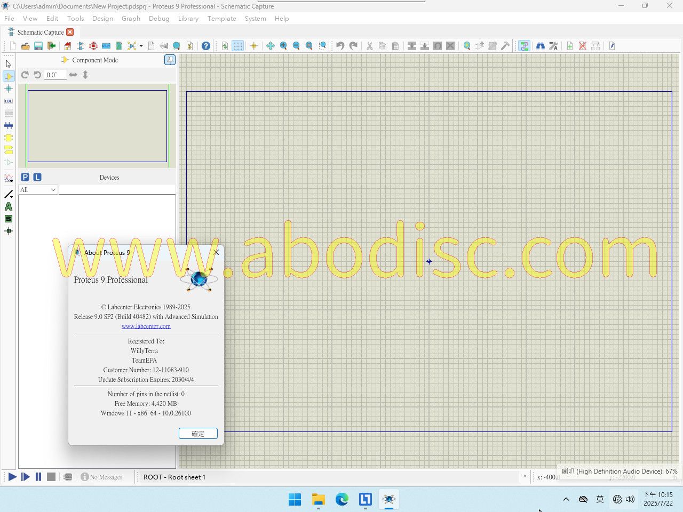Select Subcircuit Mode yellow block icon
The height and width of the screenshot is (512, 683).
pyautogui.click(x=9, y=138)
